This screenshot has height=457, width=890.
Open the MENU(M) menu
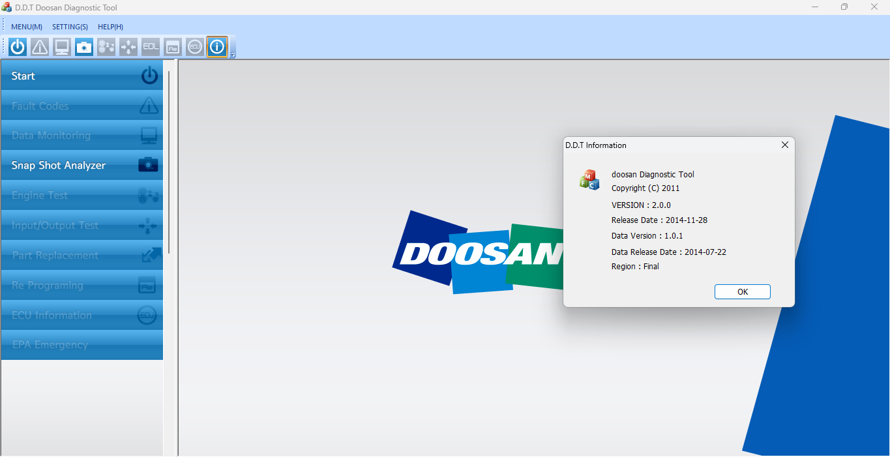pos(27,27)
